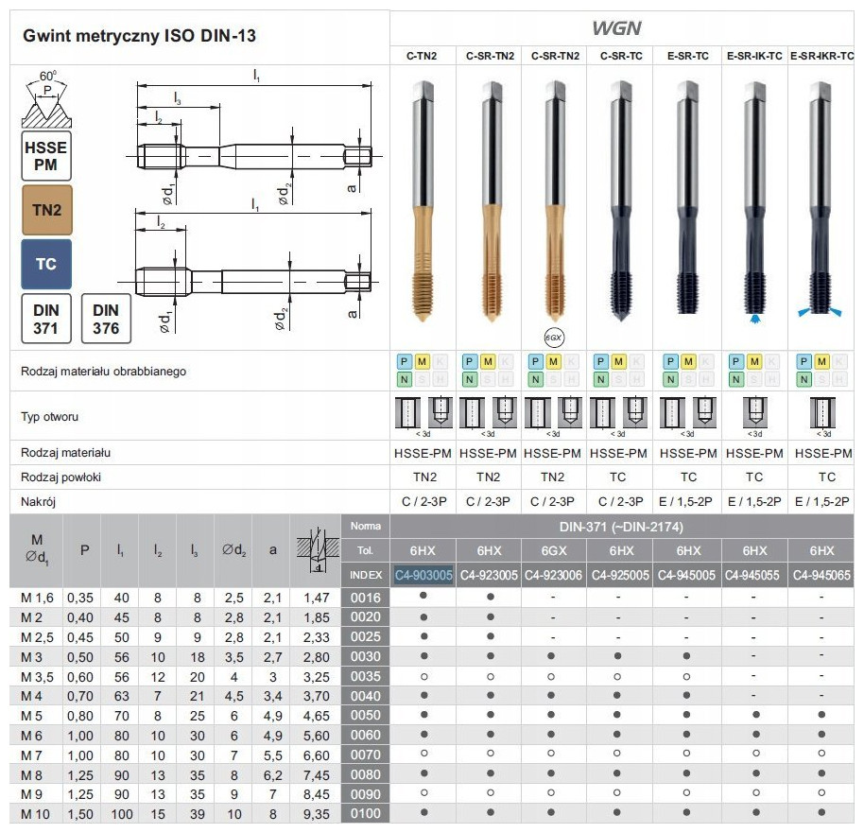Image resolution: width=864 pixels, height=833 pixels.
Task: Click the yellow M material icon under C-TN2
Action: click(x=422, y=361)
